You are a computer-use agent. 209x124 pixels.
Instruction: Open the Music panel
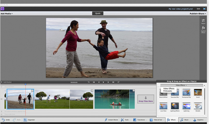(185, 120)
